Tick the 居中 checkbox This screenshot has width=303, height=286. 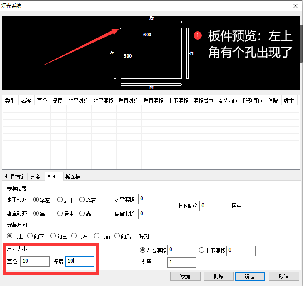pos(246,205)
